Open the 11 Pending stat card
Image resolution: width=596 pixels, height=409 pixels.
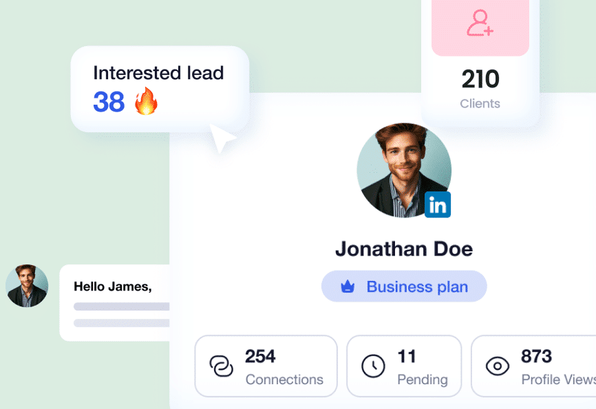(404, 366)
